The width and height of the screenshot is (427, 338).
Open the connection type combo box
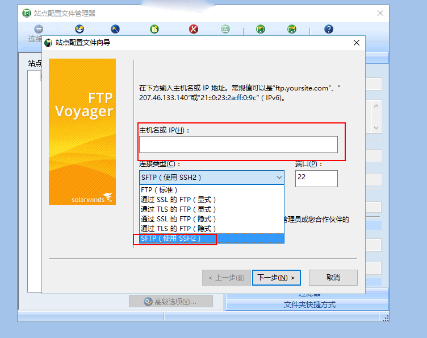click(x=212, y=178)
